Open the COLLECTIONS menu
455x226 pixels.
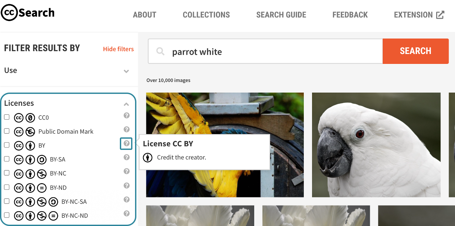coord(206,14)
